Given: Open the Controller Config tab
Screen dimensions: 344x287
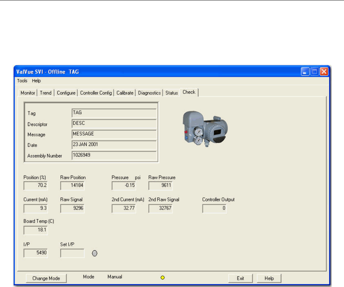Looking at the screenshot, I should [96, 93].
